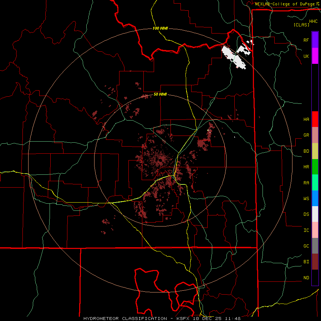Click the NEXLAB-College of DuPage text

tap(285, 4)
